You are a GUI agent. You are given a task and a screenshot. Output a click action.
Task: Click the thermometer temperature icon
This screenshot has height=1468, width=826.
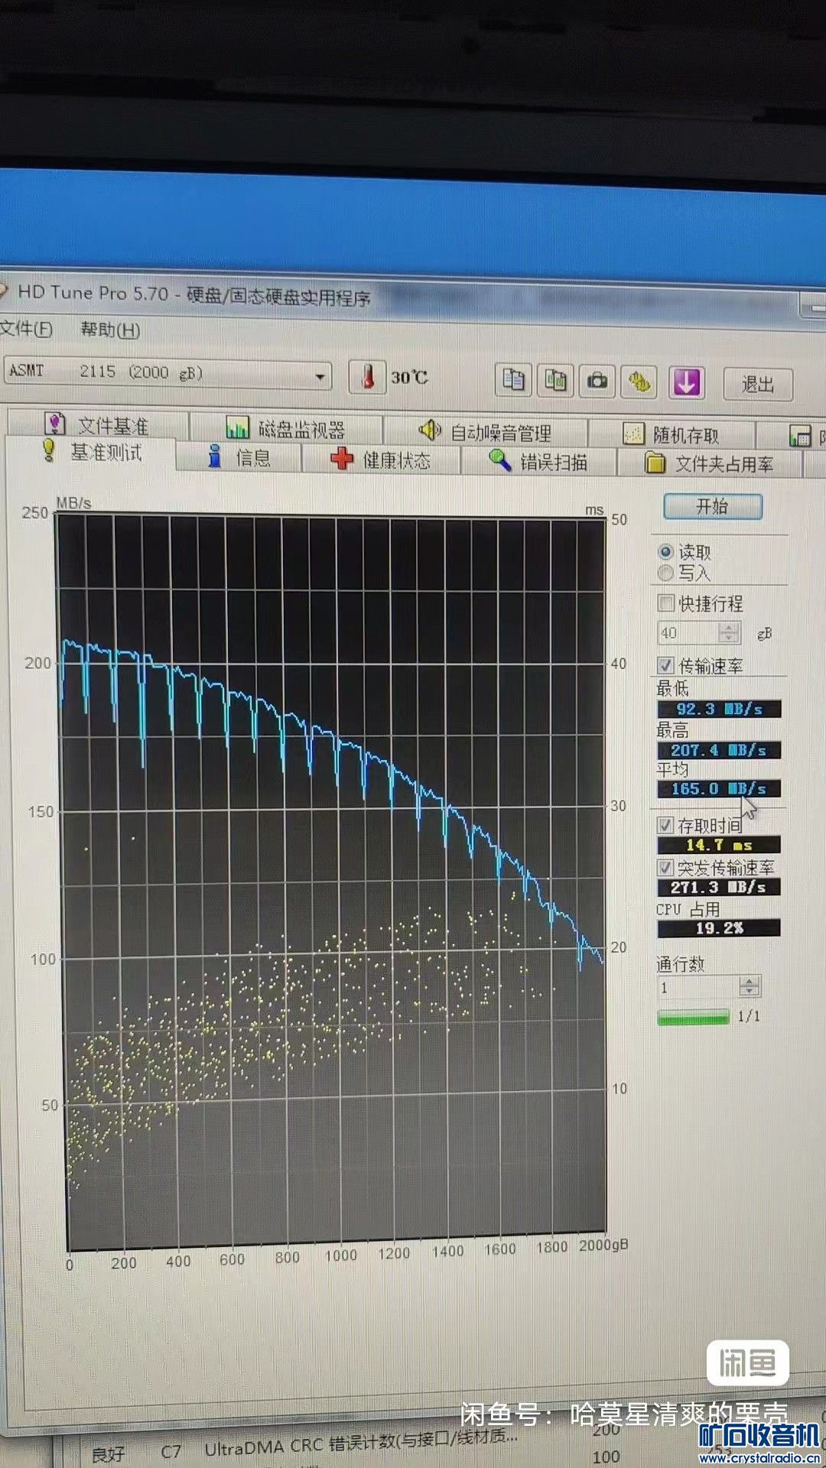pyautogui.click(x=368, y=377)
